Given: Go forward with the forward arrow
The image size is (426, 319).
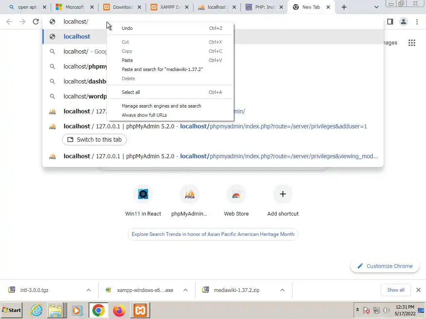Looking at the screenshot, I should (22, 22).
